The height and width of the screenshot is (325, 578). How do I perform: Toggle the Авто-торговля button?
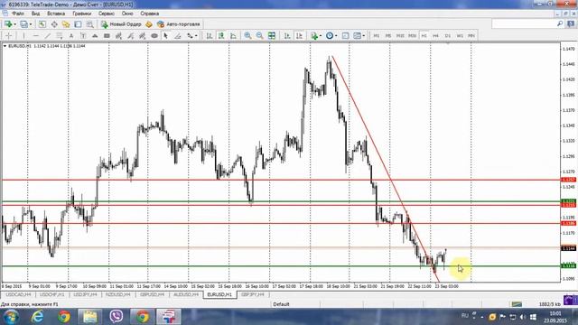(179, 24)
